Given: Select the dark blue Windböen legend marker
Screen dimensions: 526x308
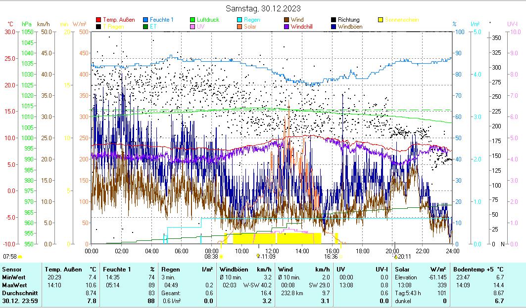Looking at the screenshot, I should [334, 27].
